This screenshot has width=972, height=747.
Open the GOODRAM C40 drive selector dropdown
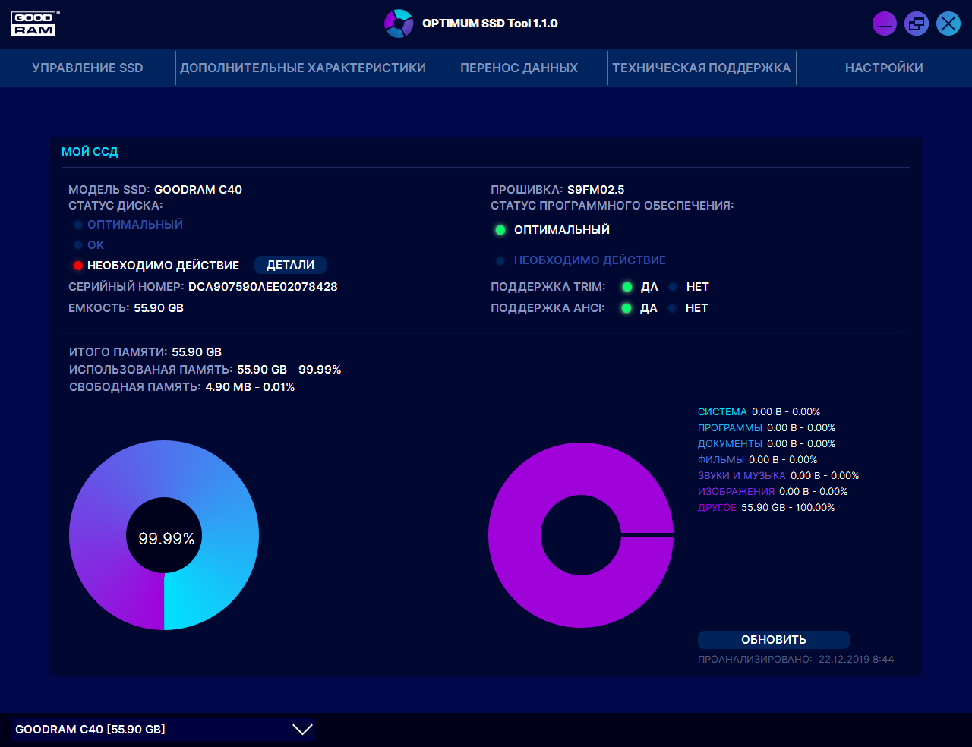(x=163, y=730)
